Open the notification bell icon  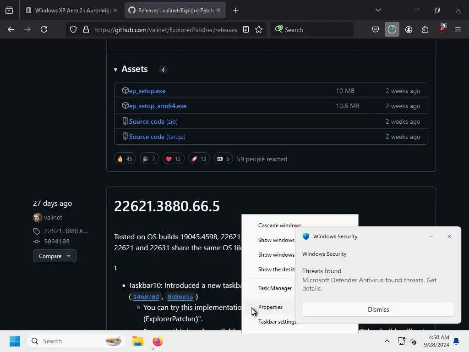pyautogui.click(x=456, y=341)
